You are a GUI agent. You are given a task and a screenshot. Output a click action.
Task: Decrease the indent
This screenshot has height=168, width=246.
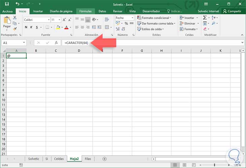[x=94, y=27]
